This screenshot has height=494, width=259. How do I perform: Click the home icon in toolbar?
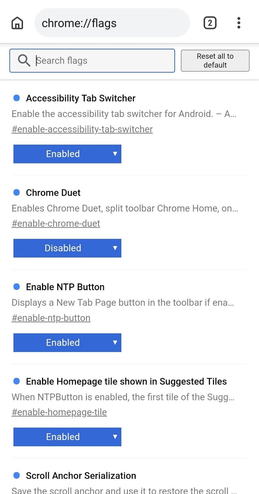click(x=17, y=23)
